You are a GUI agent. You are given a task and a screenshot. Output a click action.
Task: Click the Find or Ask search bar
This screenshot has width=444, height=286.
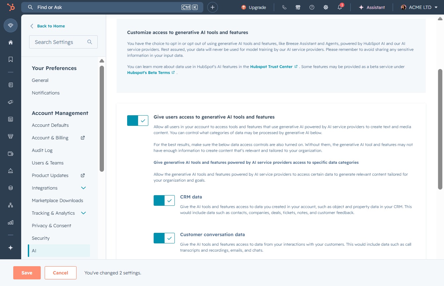(x=112, y=7)
